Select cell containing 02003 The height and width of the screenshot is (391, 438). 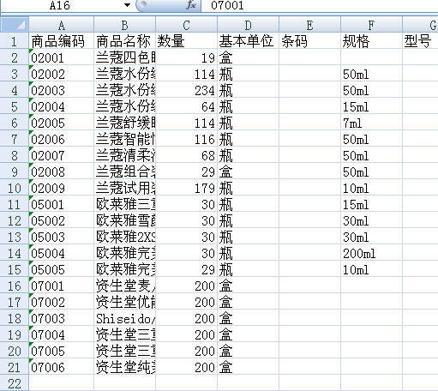tap(62, 90)
